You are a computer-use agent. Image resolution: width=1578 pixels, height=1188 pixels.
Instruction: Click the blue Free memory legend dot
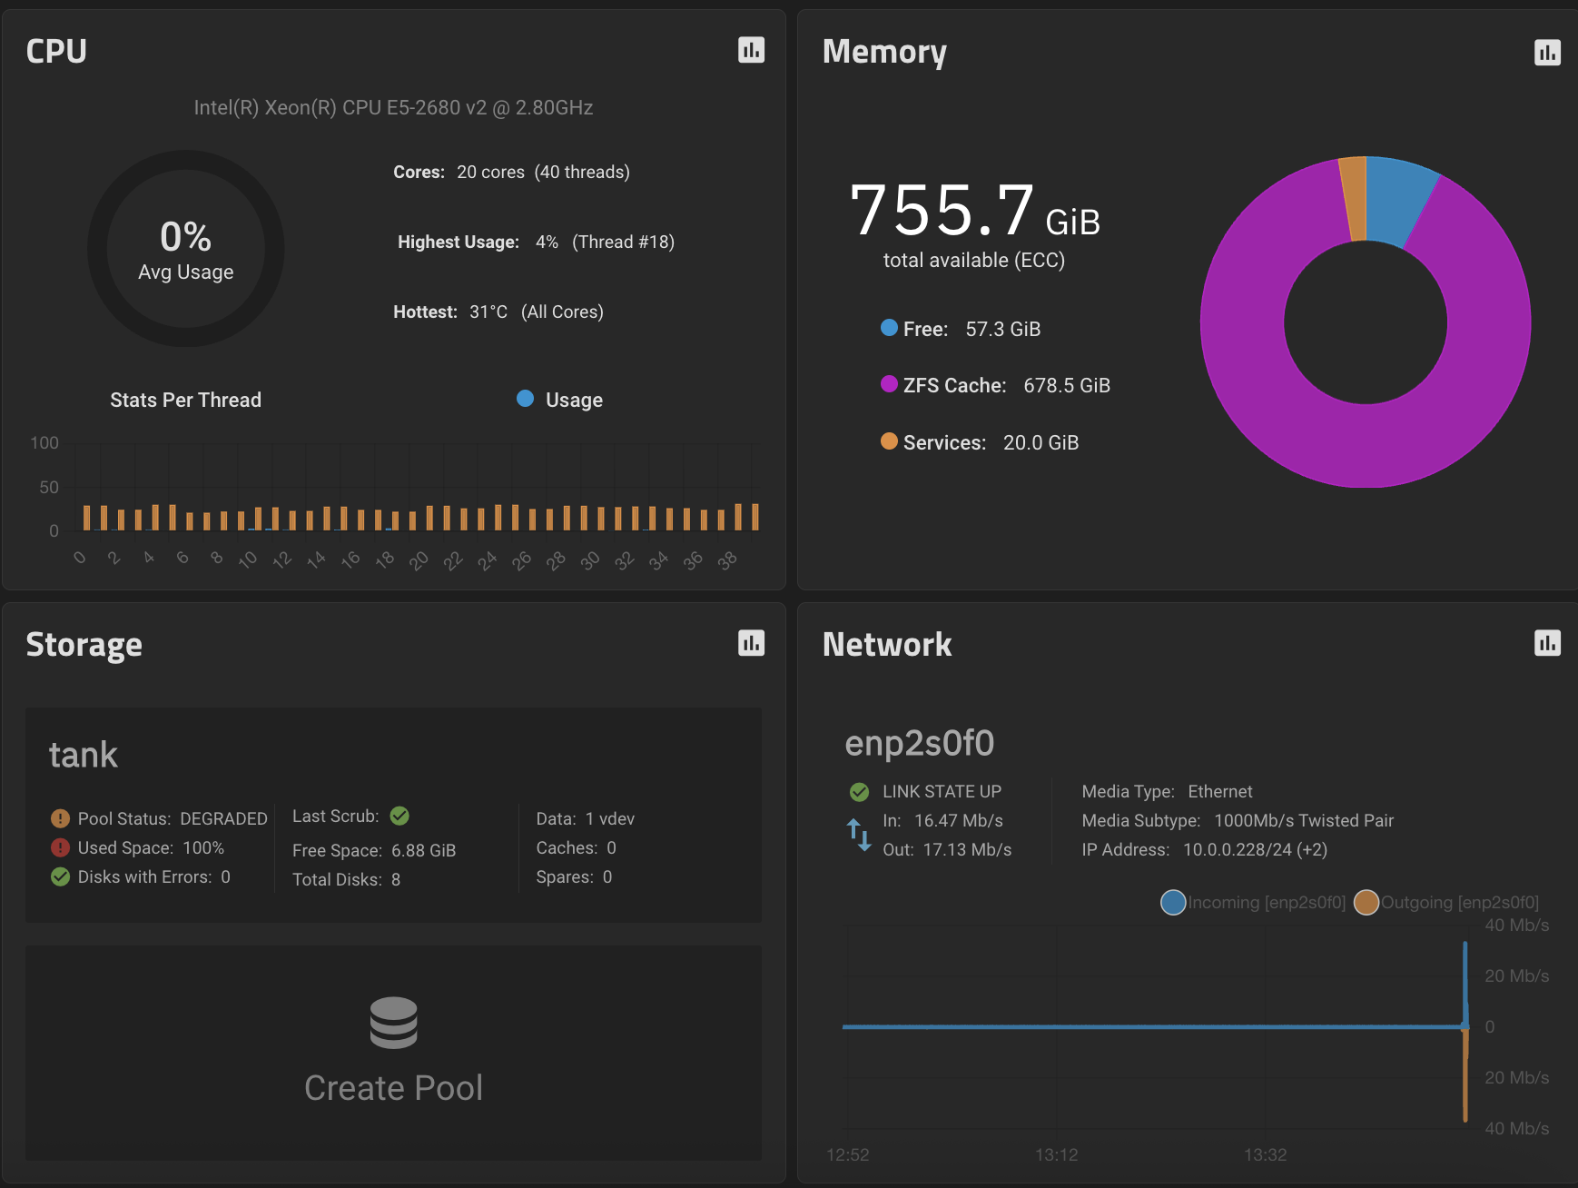point(887,328)
